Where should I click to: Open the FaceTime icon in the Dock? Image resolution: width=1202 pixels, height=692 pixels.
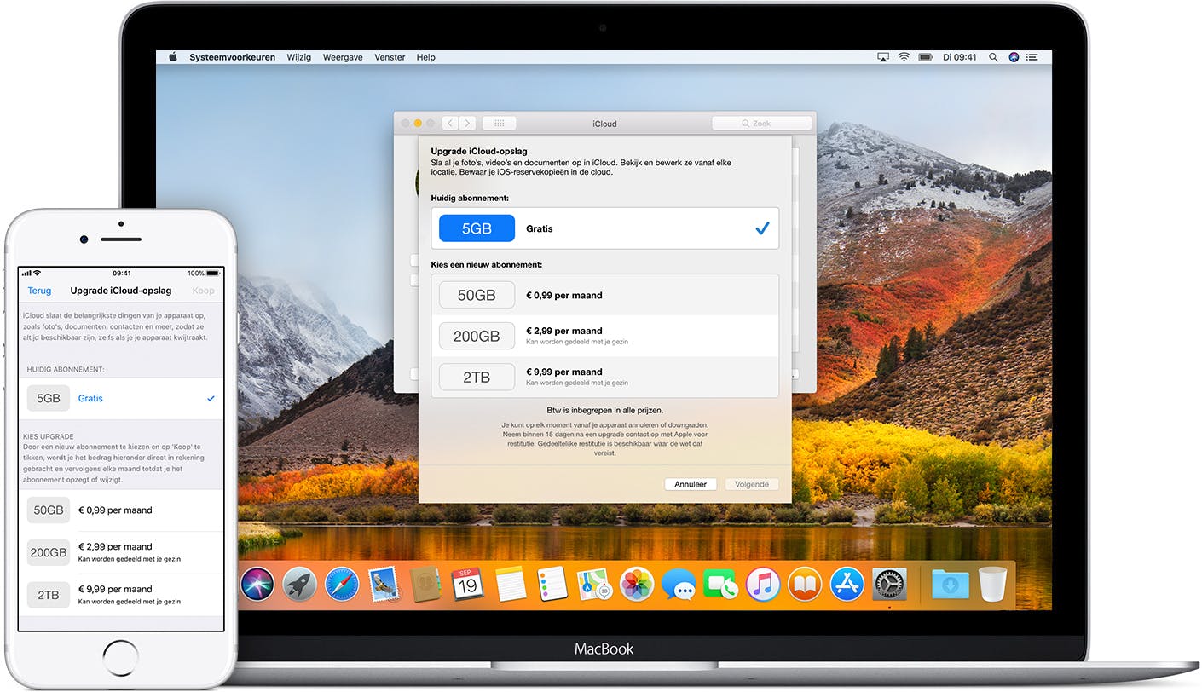coord(720,585)
